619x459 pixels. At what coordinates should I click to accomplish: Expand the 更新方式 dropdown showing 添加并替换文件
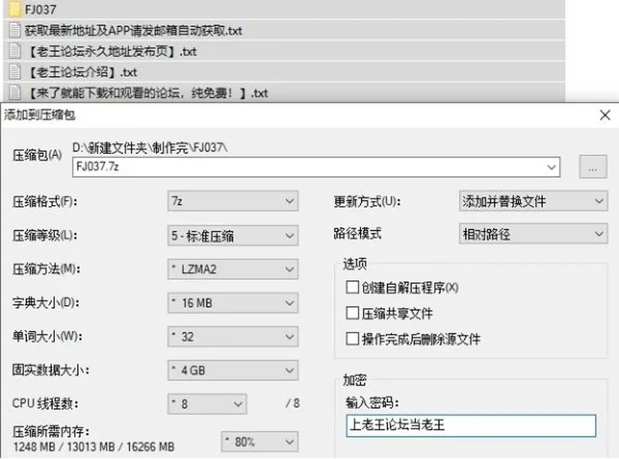[x=533, y=201]
